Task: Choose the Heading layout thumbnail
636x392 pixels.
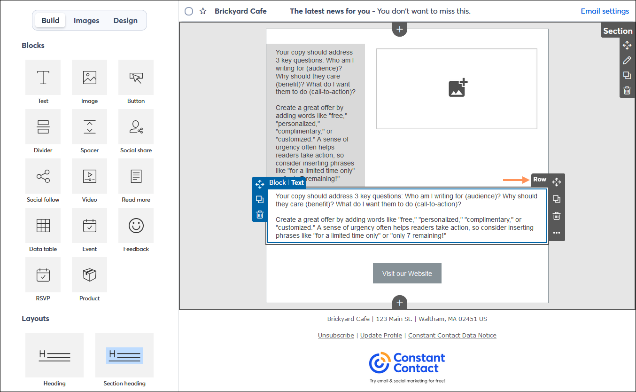Action: (x=54, y=355)
